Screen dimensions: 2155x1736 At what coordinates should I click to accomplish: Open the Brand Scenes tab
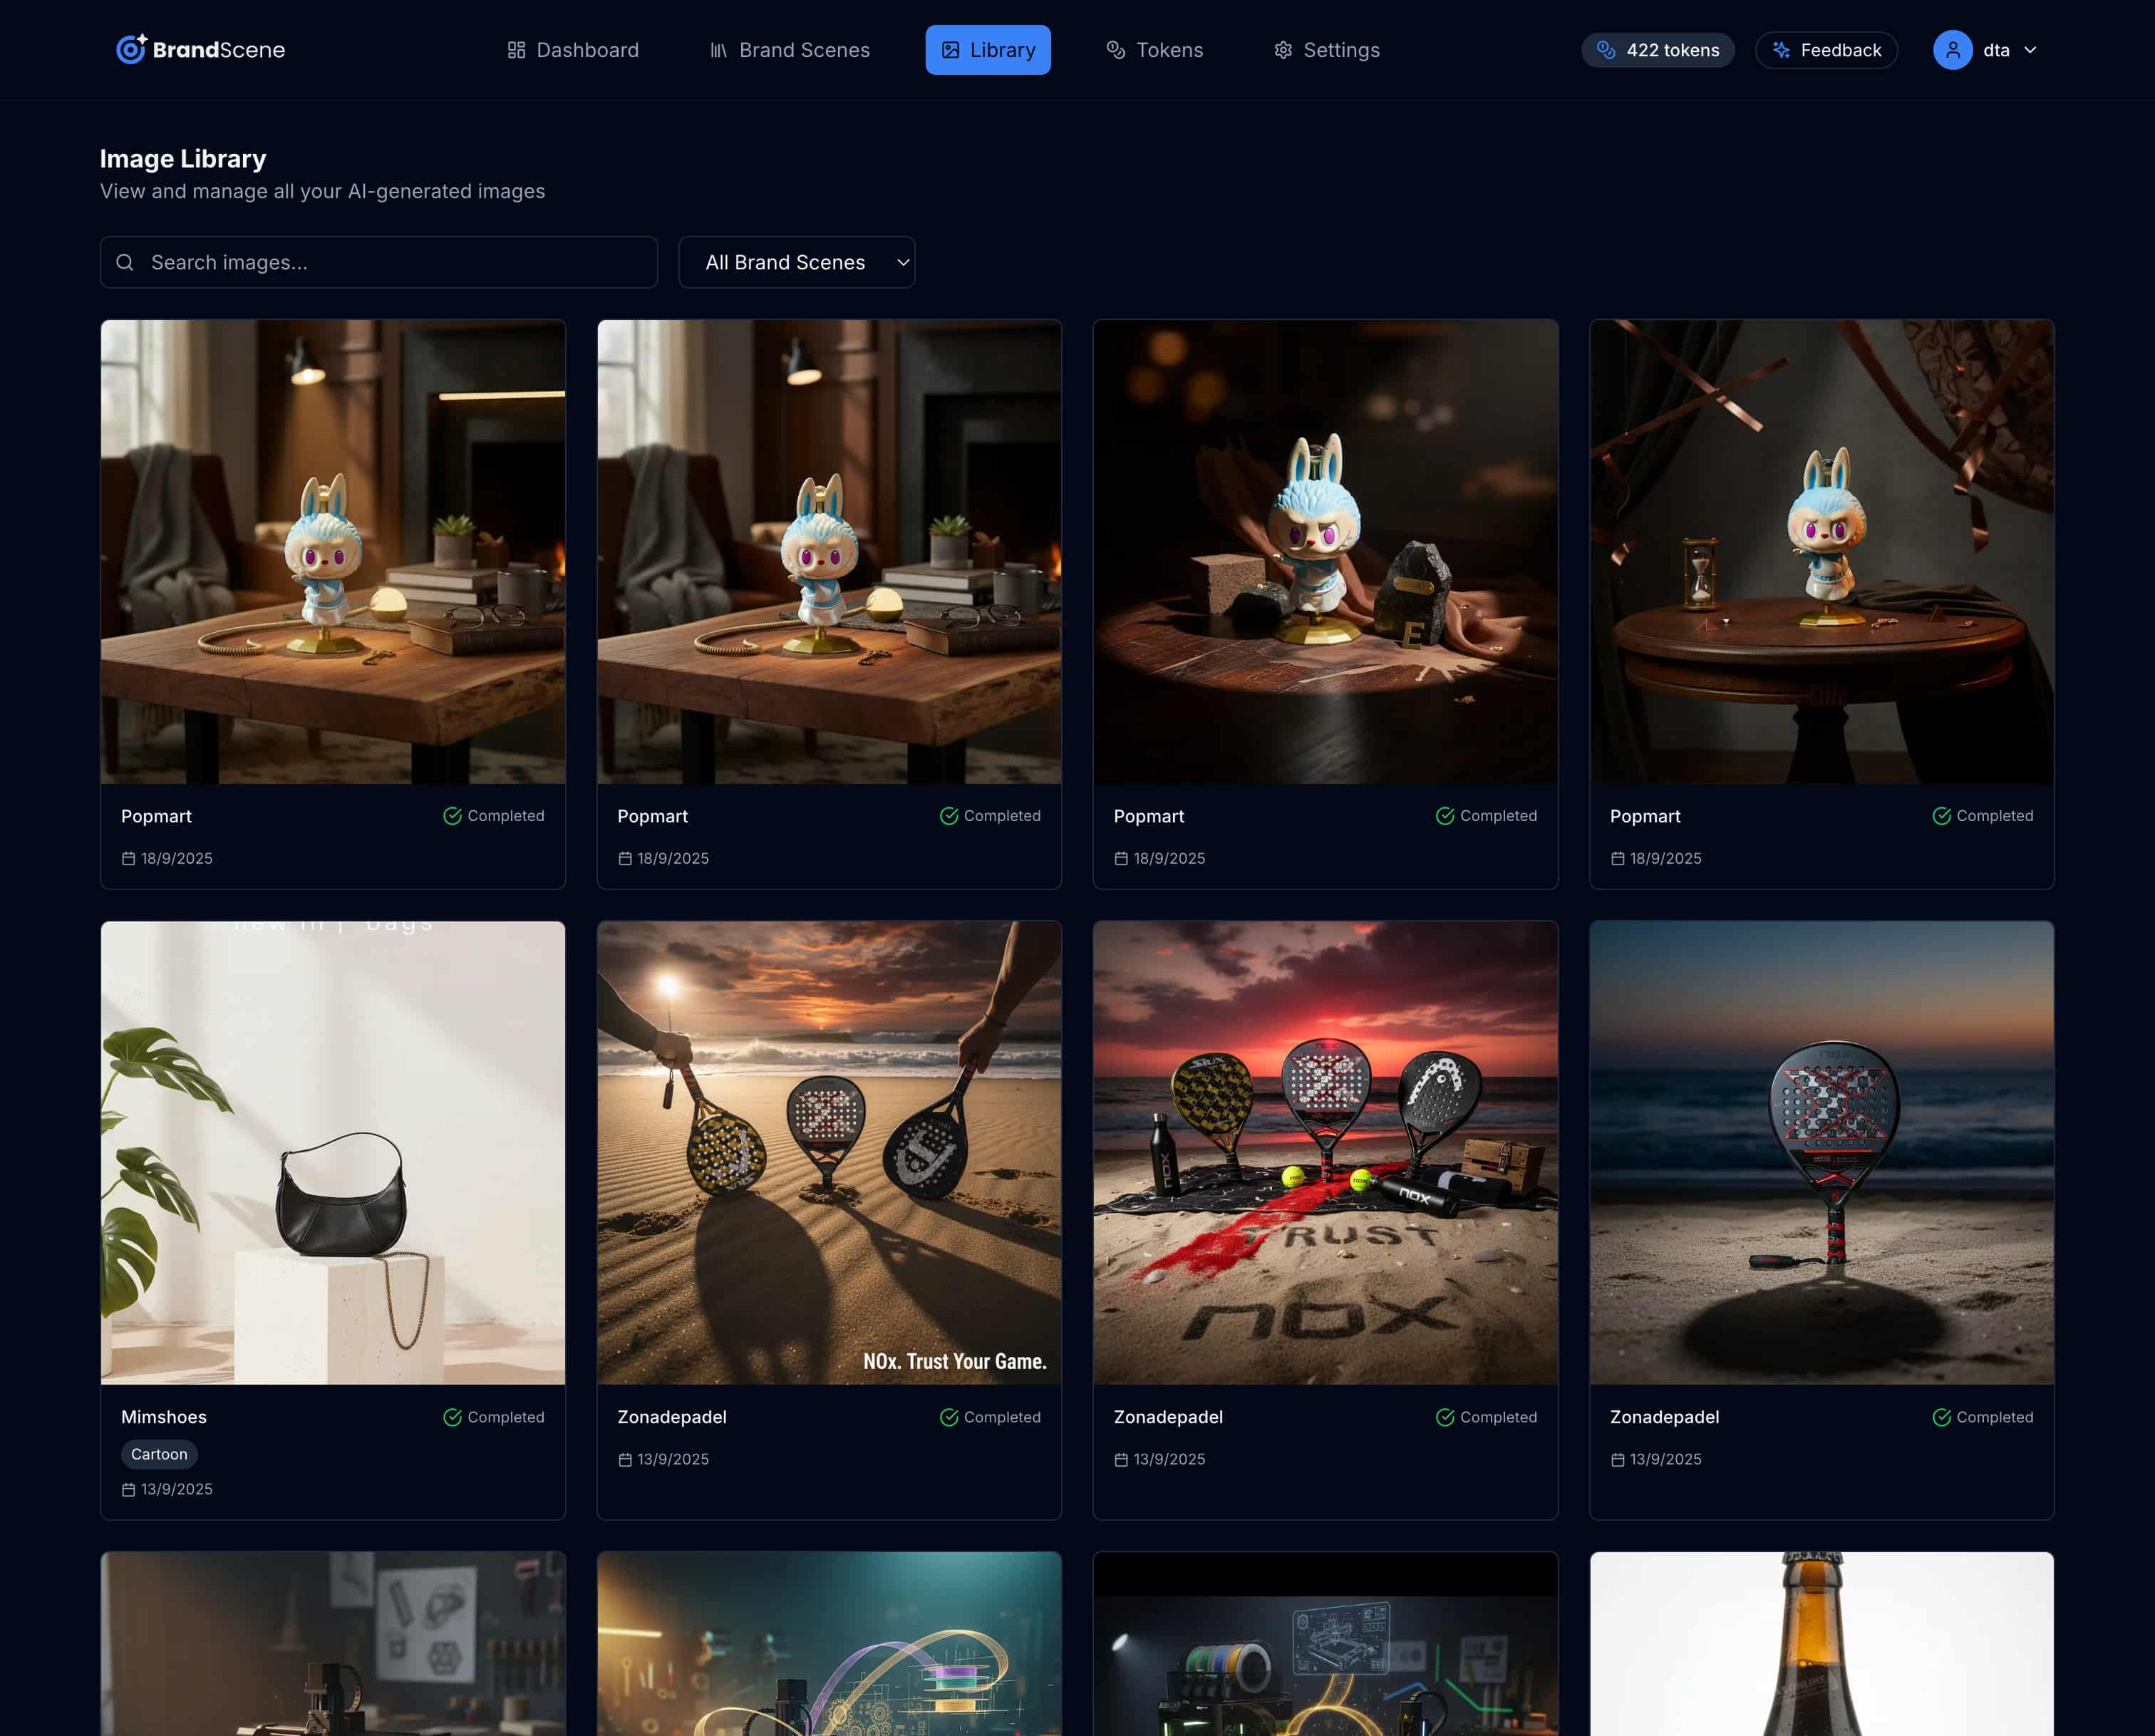[x=789, y=50]
